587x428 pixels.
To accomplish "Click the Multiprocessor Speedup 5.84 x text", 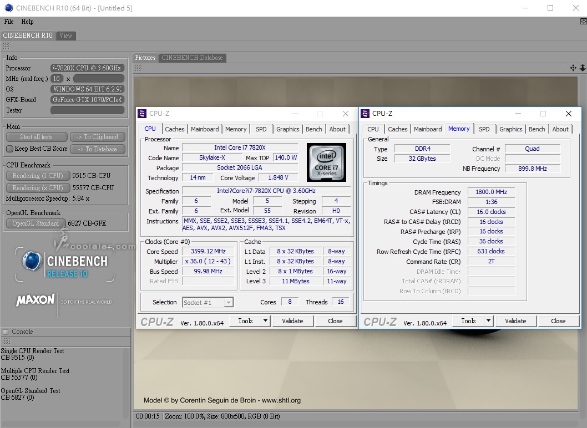I will click(x=48, y=198).
